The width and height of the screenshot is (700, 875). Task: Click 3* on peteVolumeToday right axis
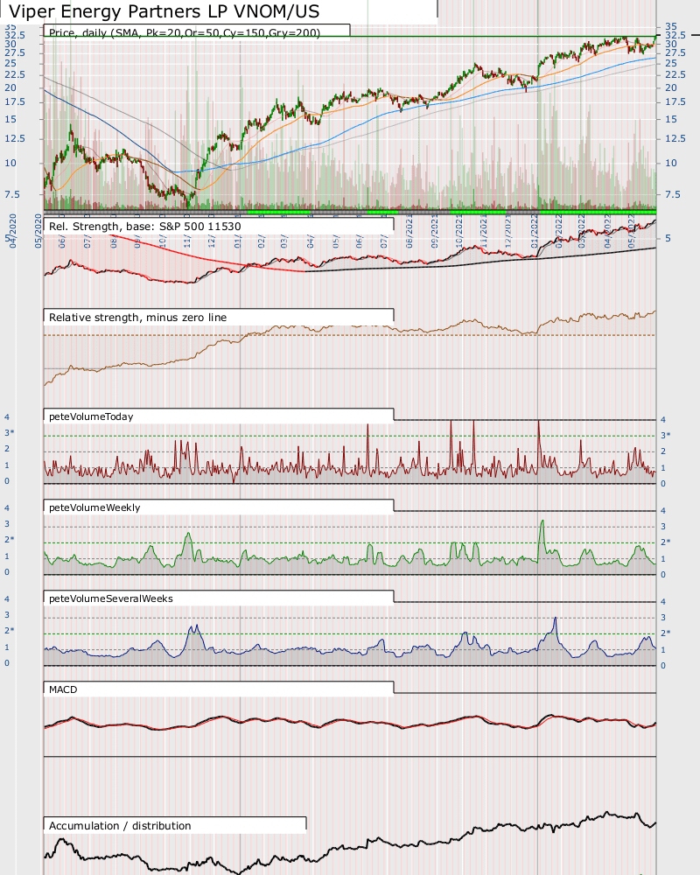(665, 435)
